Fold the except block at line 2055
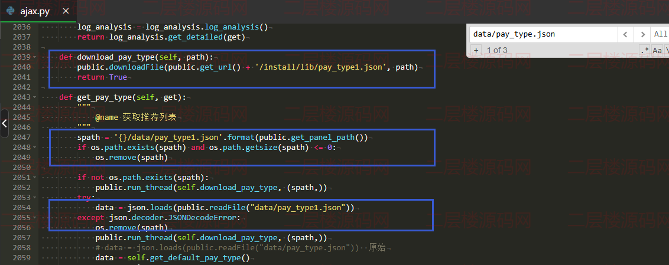Screen dimensions: 669x265 click(34, 218)
